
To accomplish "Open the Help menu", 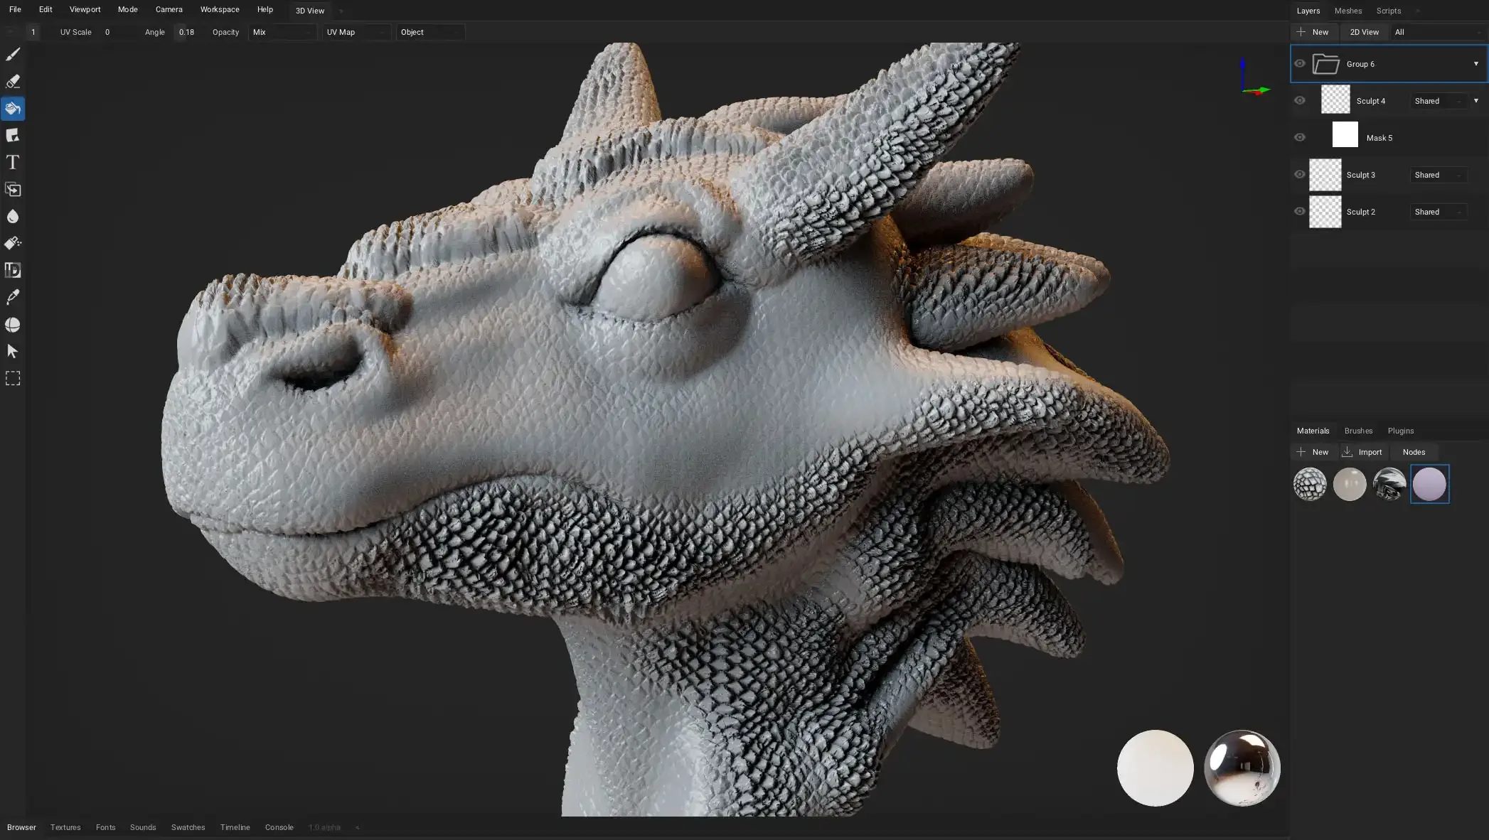I will pyautogui.click(x=265, y=10).
